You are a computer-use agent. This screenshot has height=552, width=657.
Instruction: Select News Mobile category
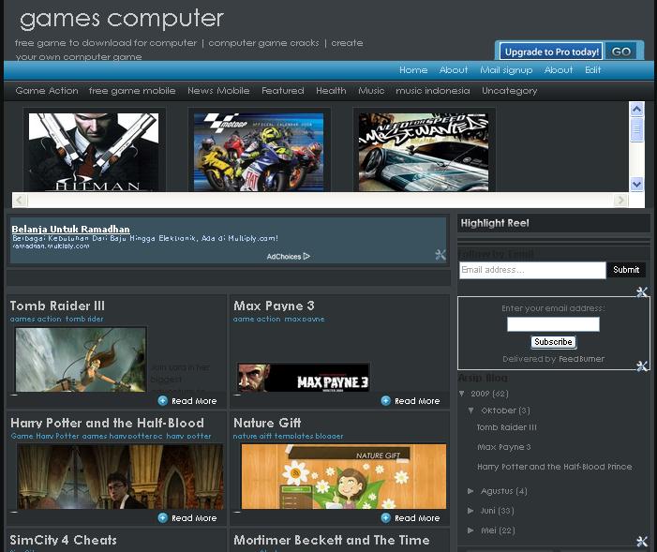(x=218, y=91)
